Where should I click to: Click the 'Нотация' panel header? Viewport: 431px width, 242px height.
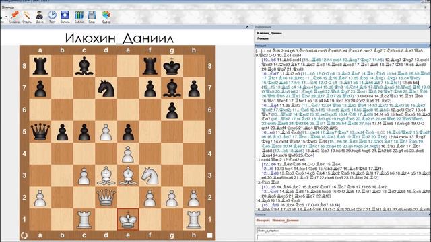tap(343, 46)
